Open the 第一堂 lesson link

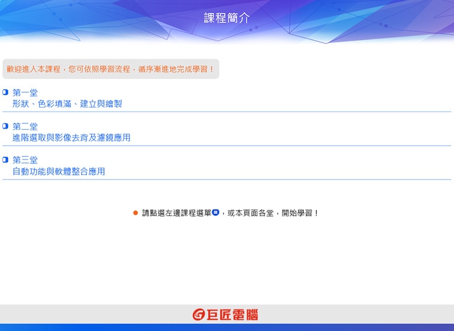pos(25,93)
